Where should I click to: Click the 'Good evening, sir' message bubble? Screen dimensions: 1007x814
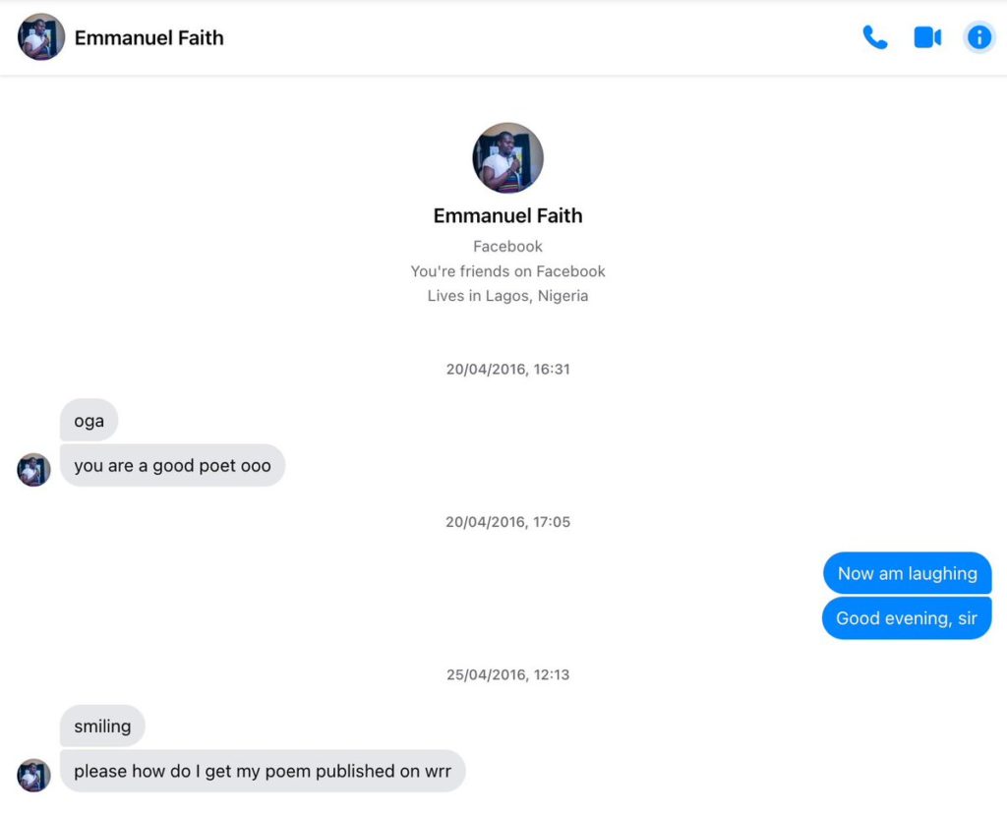pos(906,618)
